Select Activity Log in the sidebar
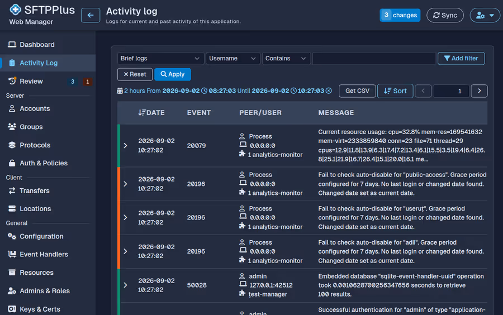The image size is (503, 315). point(48,63)
